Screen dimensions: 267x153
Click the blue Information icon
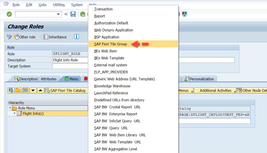pyautogui.click(x=76, y=37)
